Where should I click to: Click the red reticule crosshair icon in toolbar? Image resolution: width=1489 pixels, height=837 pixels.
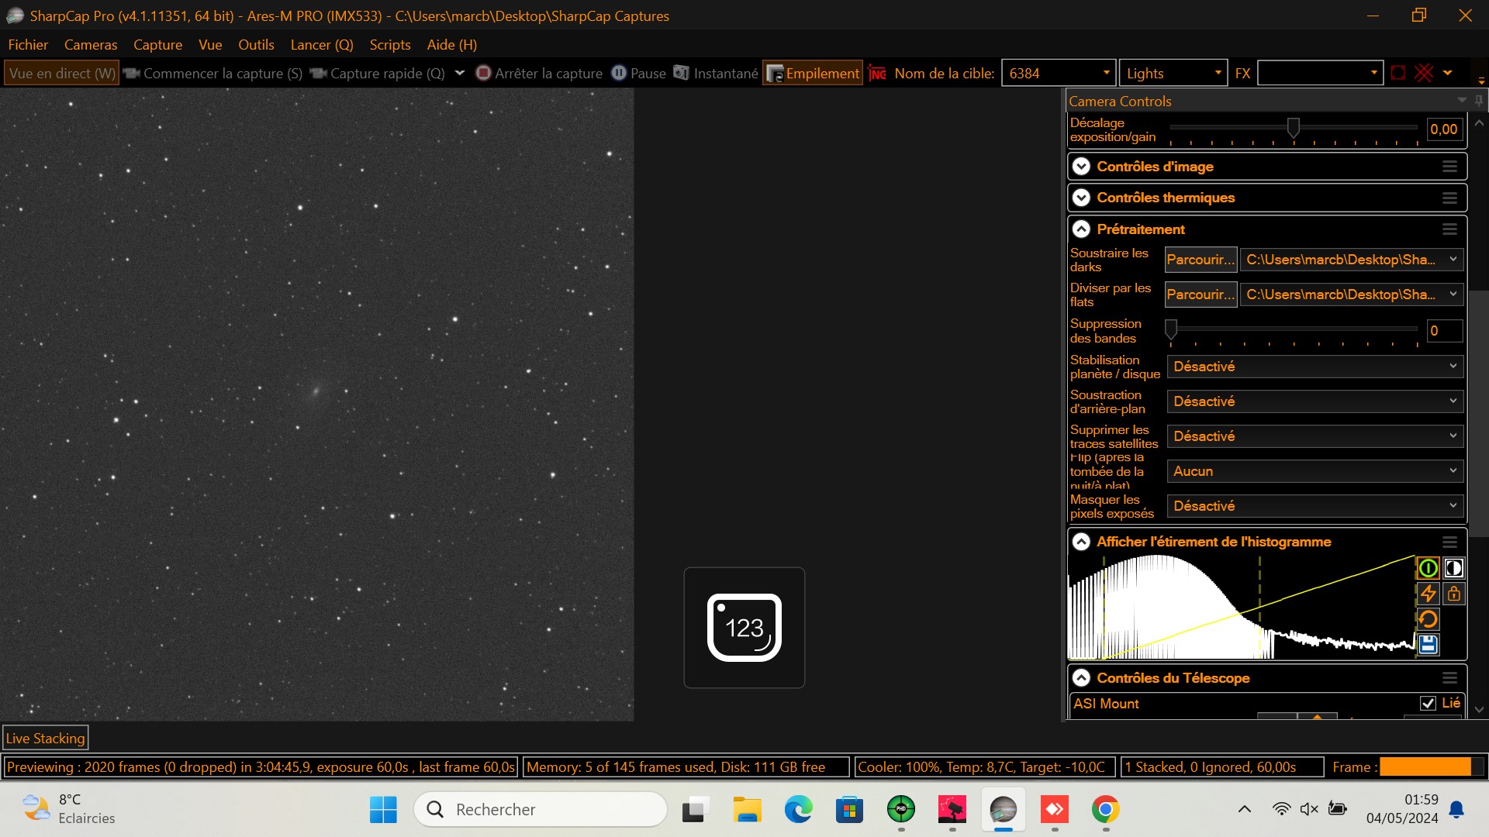click(1424, 73)
